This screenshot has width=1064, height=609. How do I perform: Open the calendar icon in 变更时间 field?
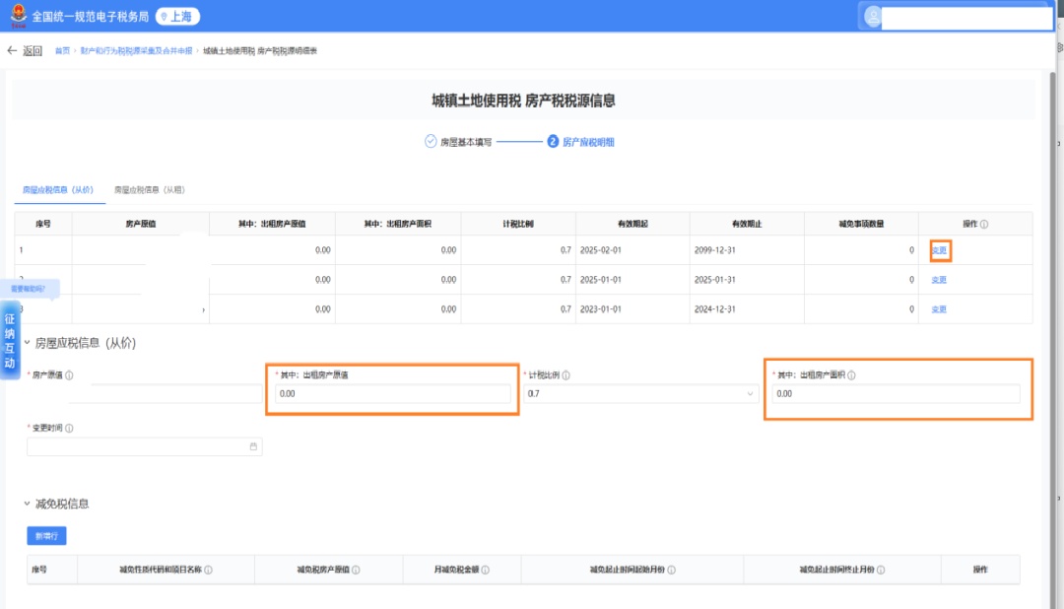point(253,446)
